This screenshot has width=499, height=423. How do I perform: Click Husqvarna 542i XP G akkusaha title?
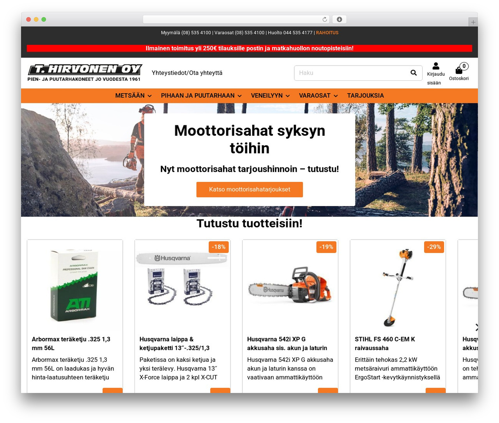pyautogui.click(x=287, y=343)
